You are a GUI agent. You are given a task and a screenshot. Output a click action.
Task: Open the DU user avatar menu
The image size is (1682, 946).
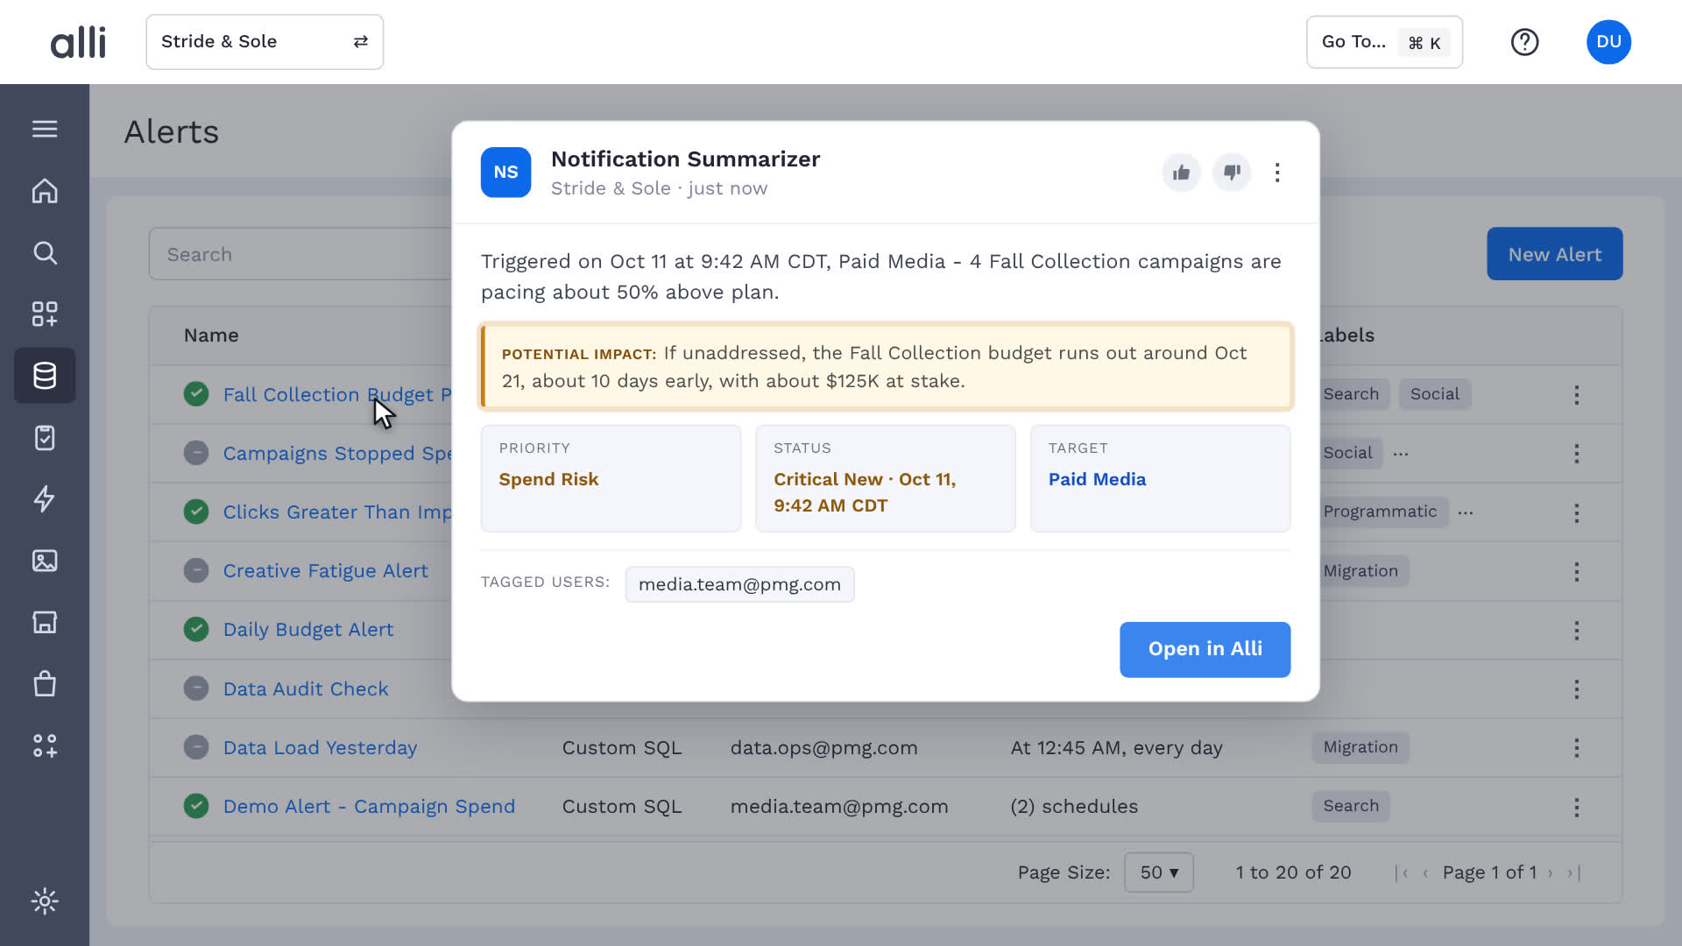pos(1608,42)
